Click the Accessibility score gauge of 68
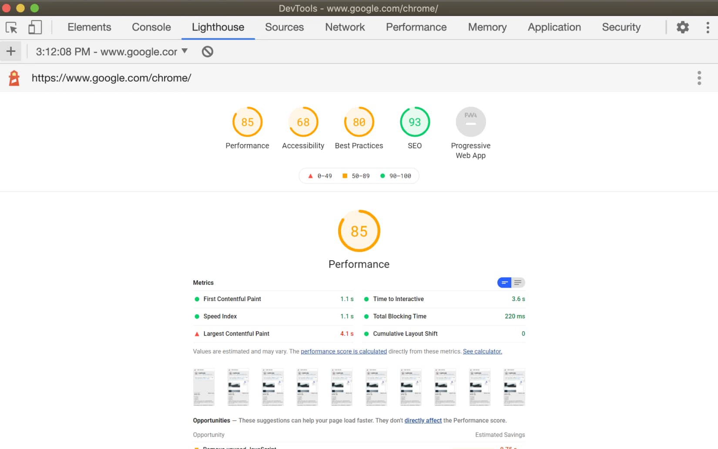The width and height of the screenshot is (718, 449). (x=303, y=122)
